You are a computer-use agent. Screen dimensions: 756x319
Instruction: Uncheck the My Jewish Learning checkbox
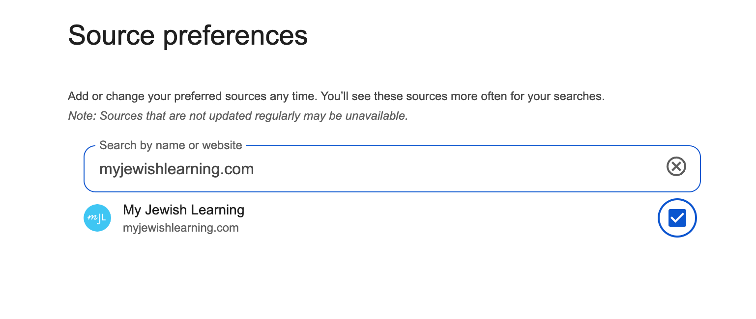point(677,218)
